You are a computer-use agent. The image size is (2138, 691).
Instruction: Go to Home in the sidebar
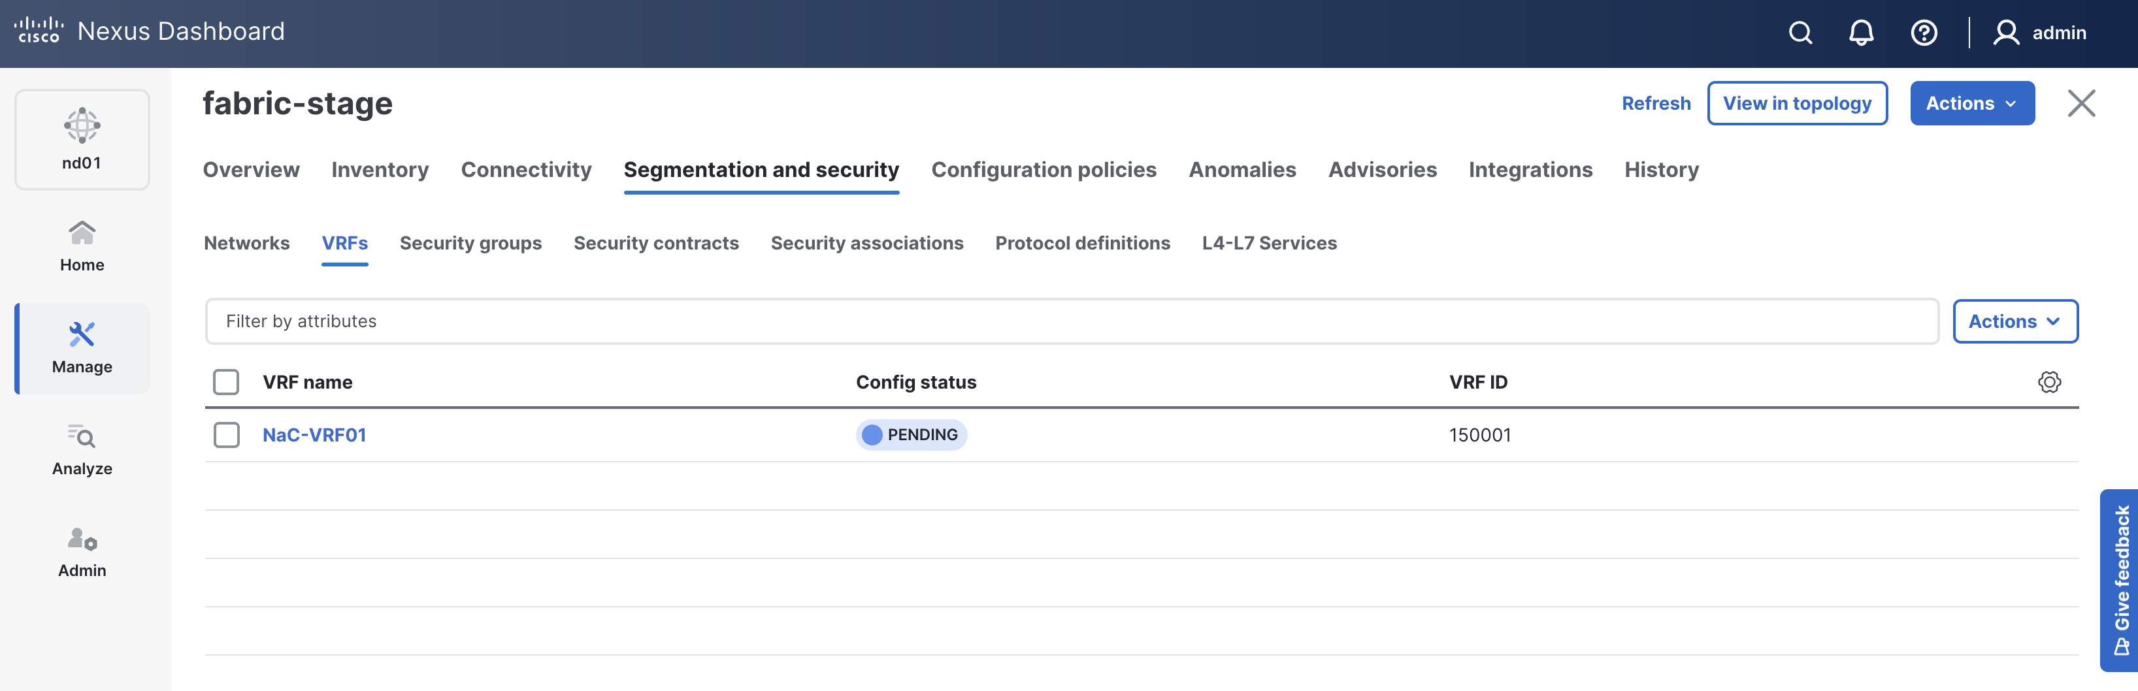click(x=82, y=246)
